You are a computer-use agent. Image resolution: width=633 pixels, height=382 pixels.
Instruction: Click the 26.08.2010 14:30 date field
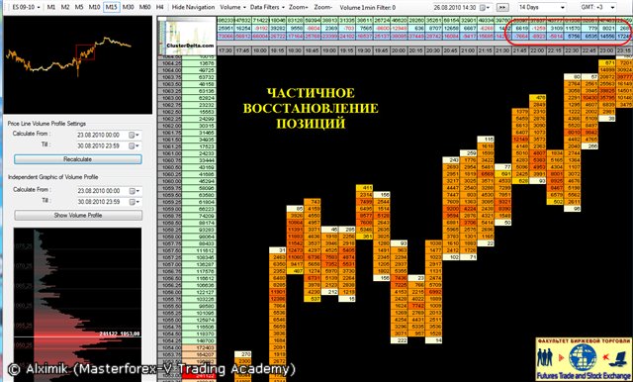click(455, 7)
